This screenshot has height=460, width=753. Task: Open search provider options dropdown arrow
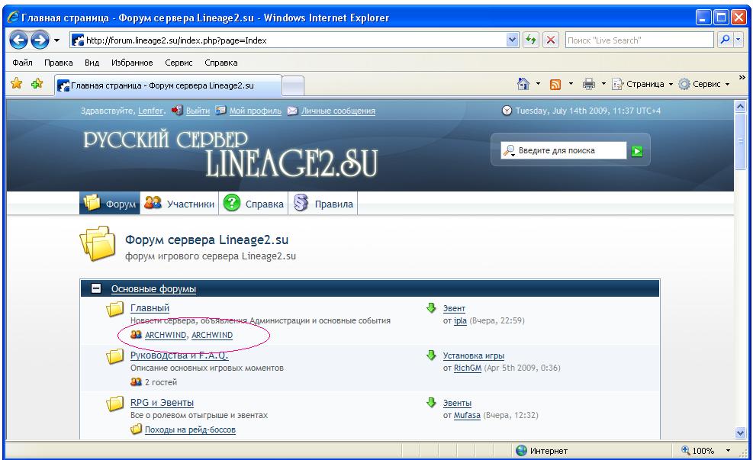click(739, 40)
